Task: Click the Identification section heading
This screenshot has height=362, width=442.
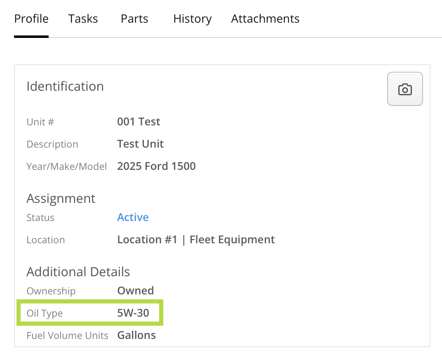Action: click(x=65, y=86)
